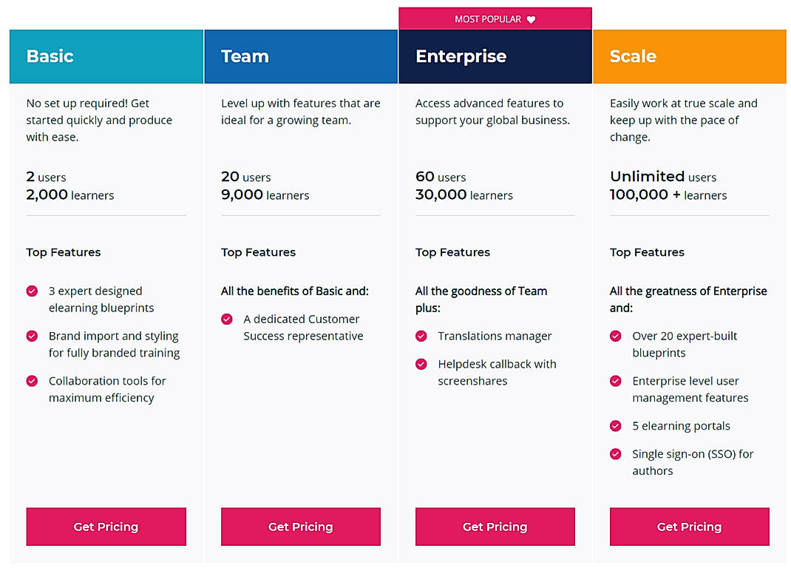Click Get Pricing under Scale plan
This screenshot has width=791, height=568.
pyautogui.click(x=689, y=527)
